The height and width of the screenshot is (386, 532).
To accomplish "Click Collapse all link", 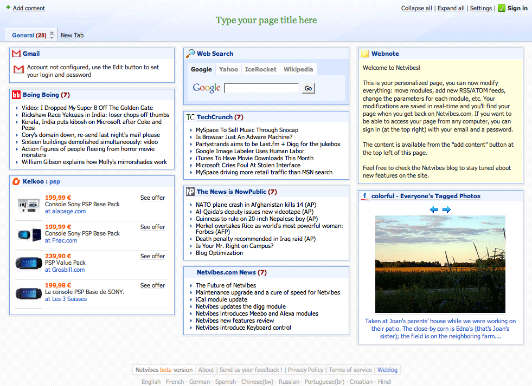I will [x=416, y=8].
